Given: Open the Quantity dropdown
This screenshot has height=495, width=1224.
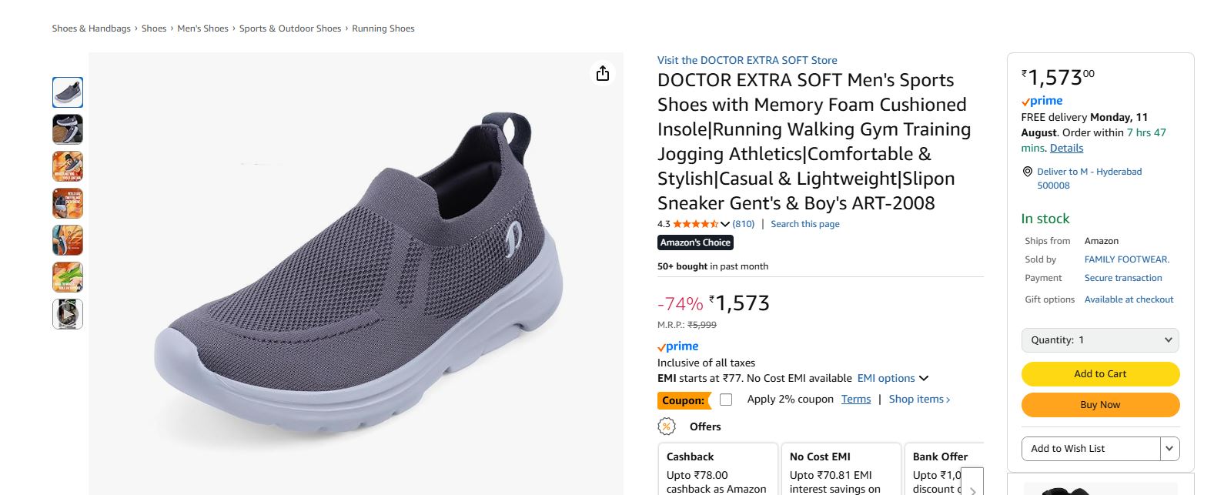Looking at the screenshot, I should point(1099,339).
